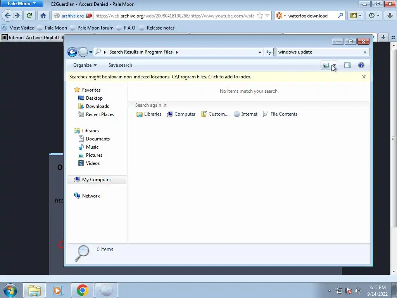Screen dimensions: 397x298
Task: Search again in File Contents
Action: pyautogui.click(x=280, y=114)
